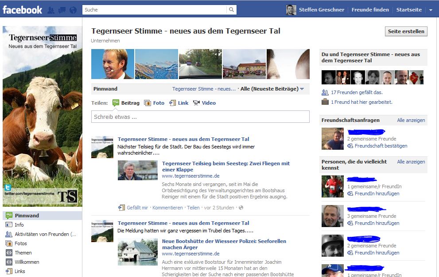
Task: Click the search magnifier button
Action: click(x=232, y=9)
